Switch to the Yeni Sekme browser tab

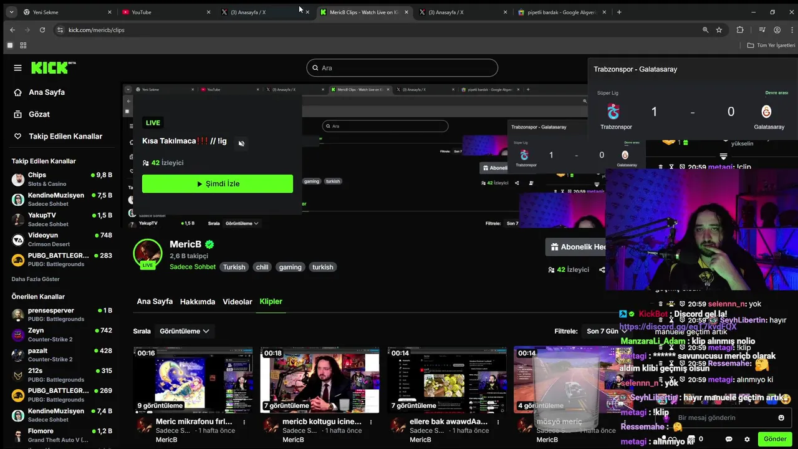pyautogui.click(x=67, y=12)
